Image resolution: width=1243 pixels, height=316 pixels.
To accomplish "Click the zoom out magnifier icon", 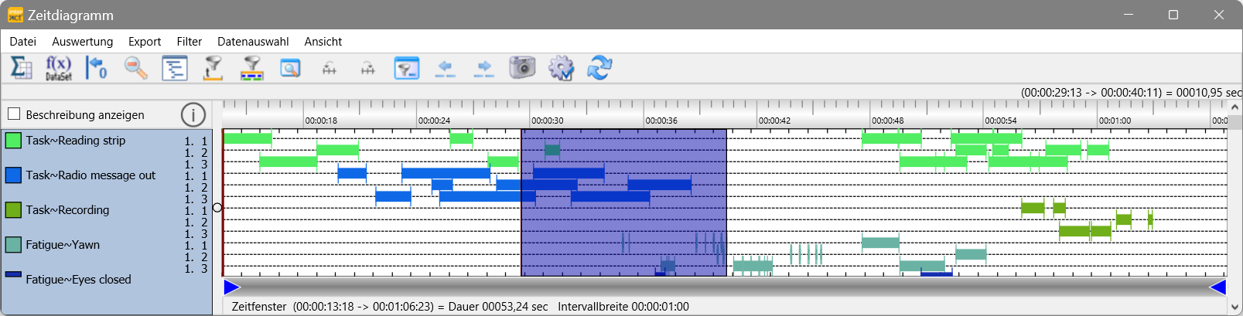I will click(136, 68).
